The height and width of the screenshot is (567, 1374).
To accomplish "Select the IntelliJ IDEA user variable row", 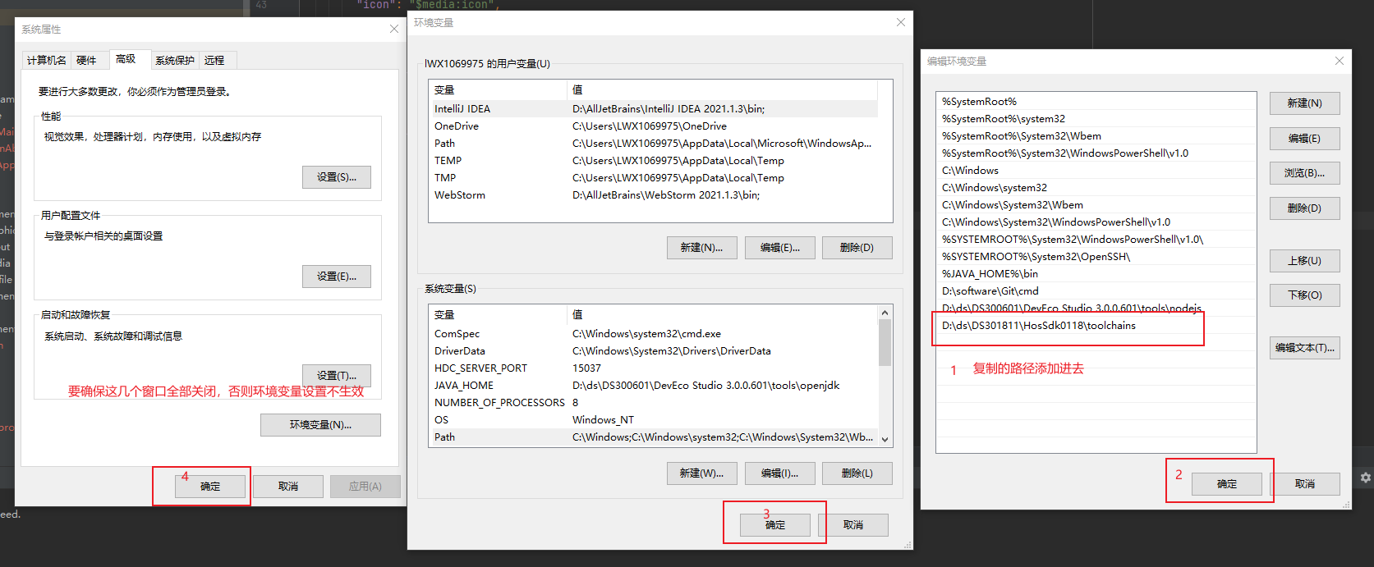I will coord(654,109).
